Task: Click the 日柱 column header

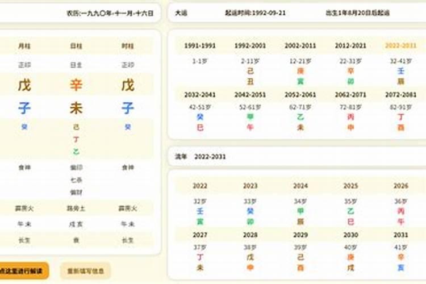Action: pyautogui.click(x=76, y=46)
